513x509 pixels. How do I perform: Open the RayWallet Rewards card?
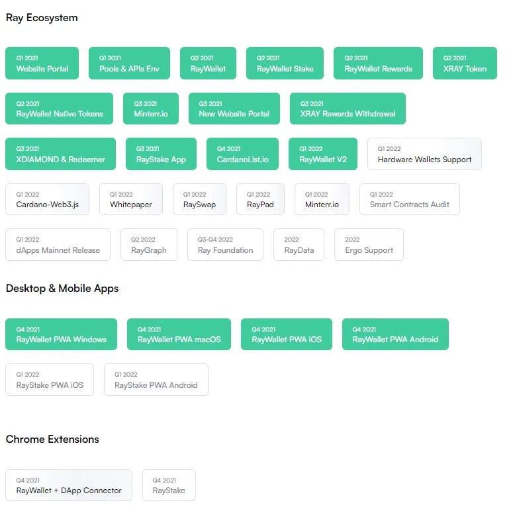click(x=378, y=63)
